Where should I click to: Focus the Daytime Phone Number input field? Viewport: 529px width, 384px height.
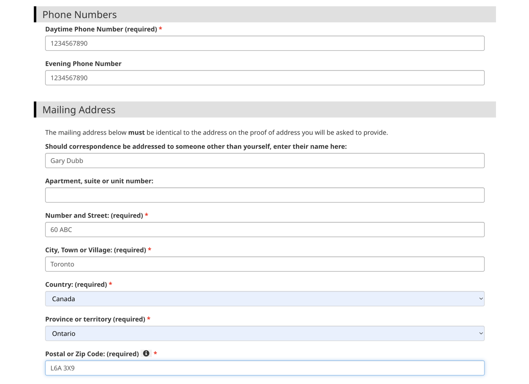pos(264,43)
